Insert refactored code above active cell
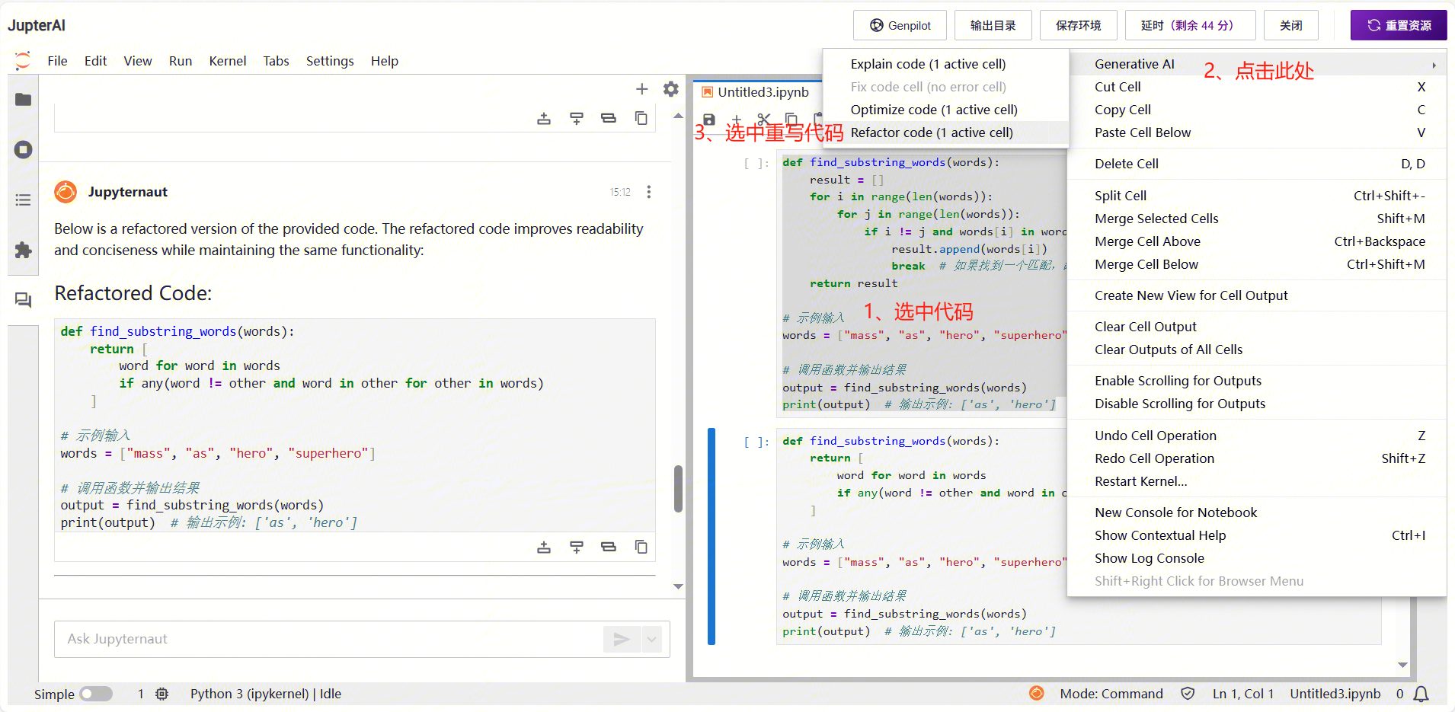This screenshot has height=712, width=1455. coord(544,547)
